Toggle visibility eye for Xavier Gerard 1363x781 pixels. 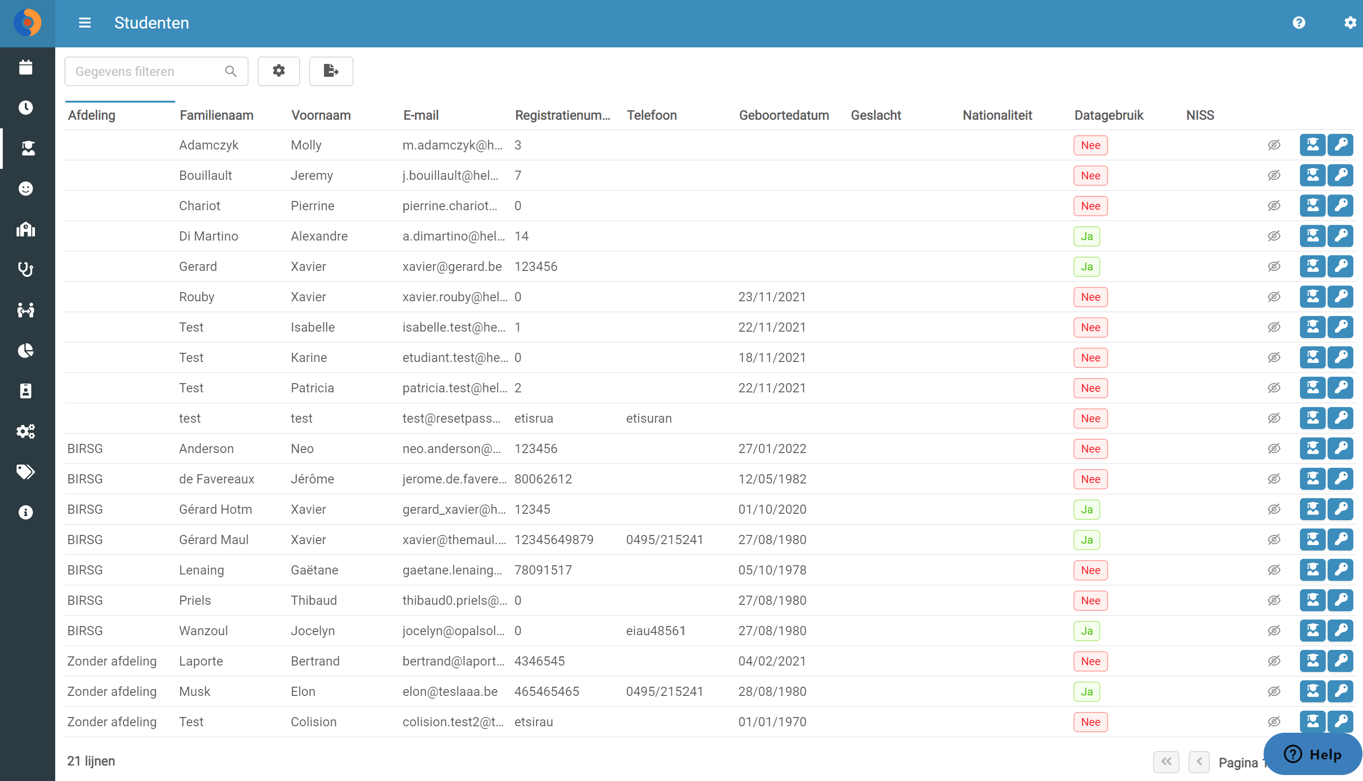1274,267
